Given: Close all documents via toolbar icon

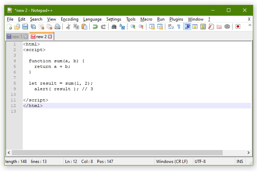Looking at the screenshot, I should click(49, 27).
